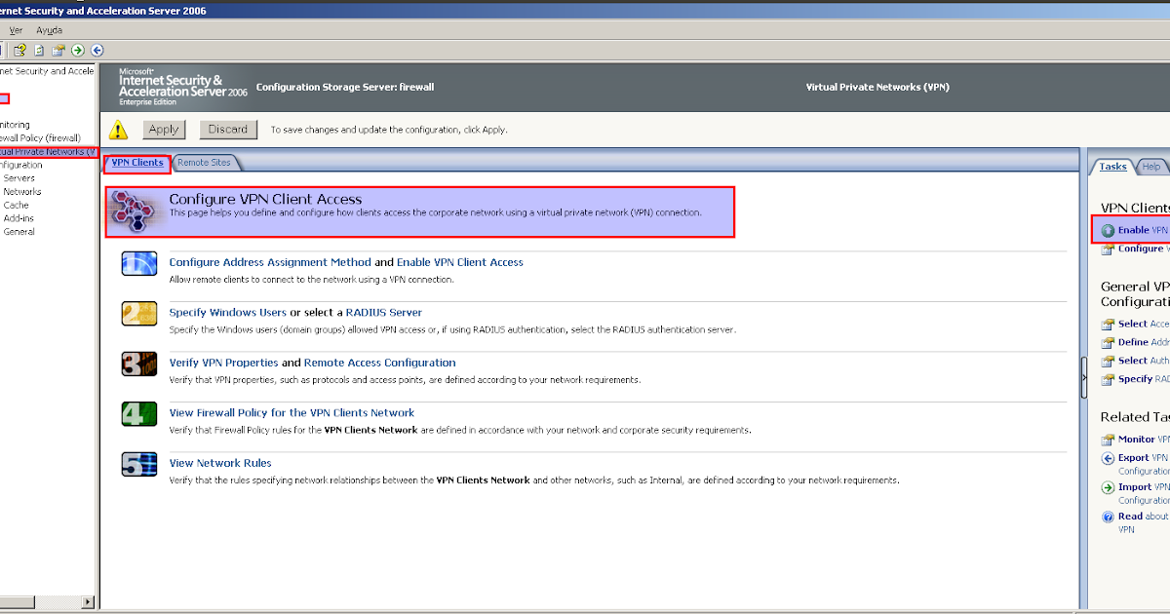
Task: Click the Specify RADIUS task icon
Action: point(1108,379)
